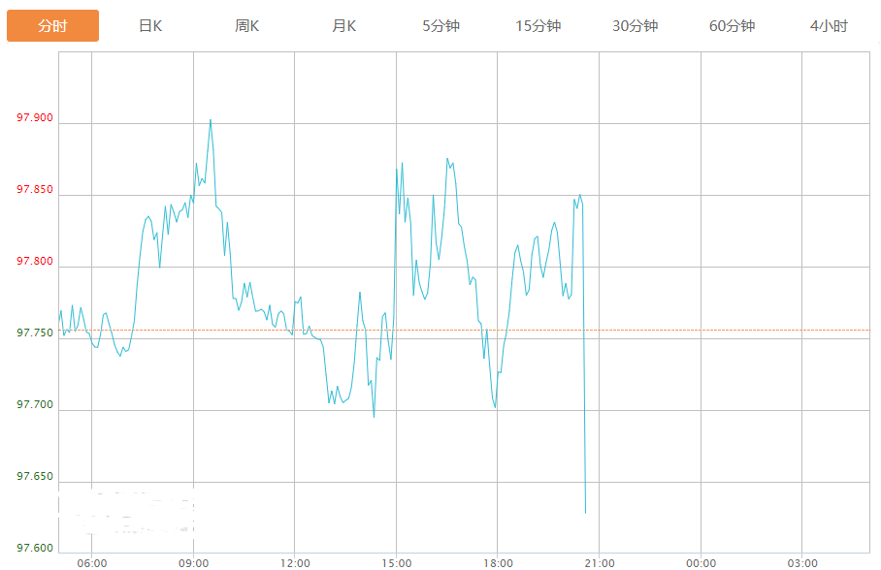
Task: Click the 03:00 time axis label
Action: point(801,563)
